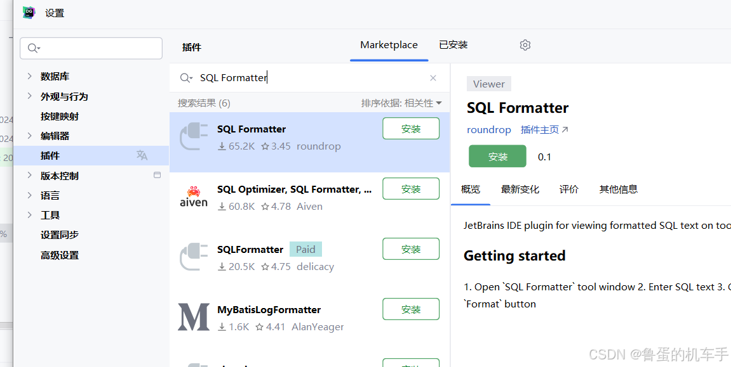Click the translate icon beside 插件
This screenshot has width=731, height=367.
[142, 155]
